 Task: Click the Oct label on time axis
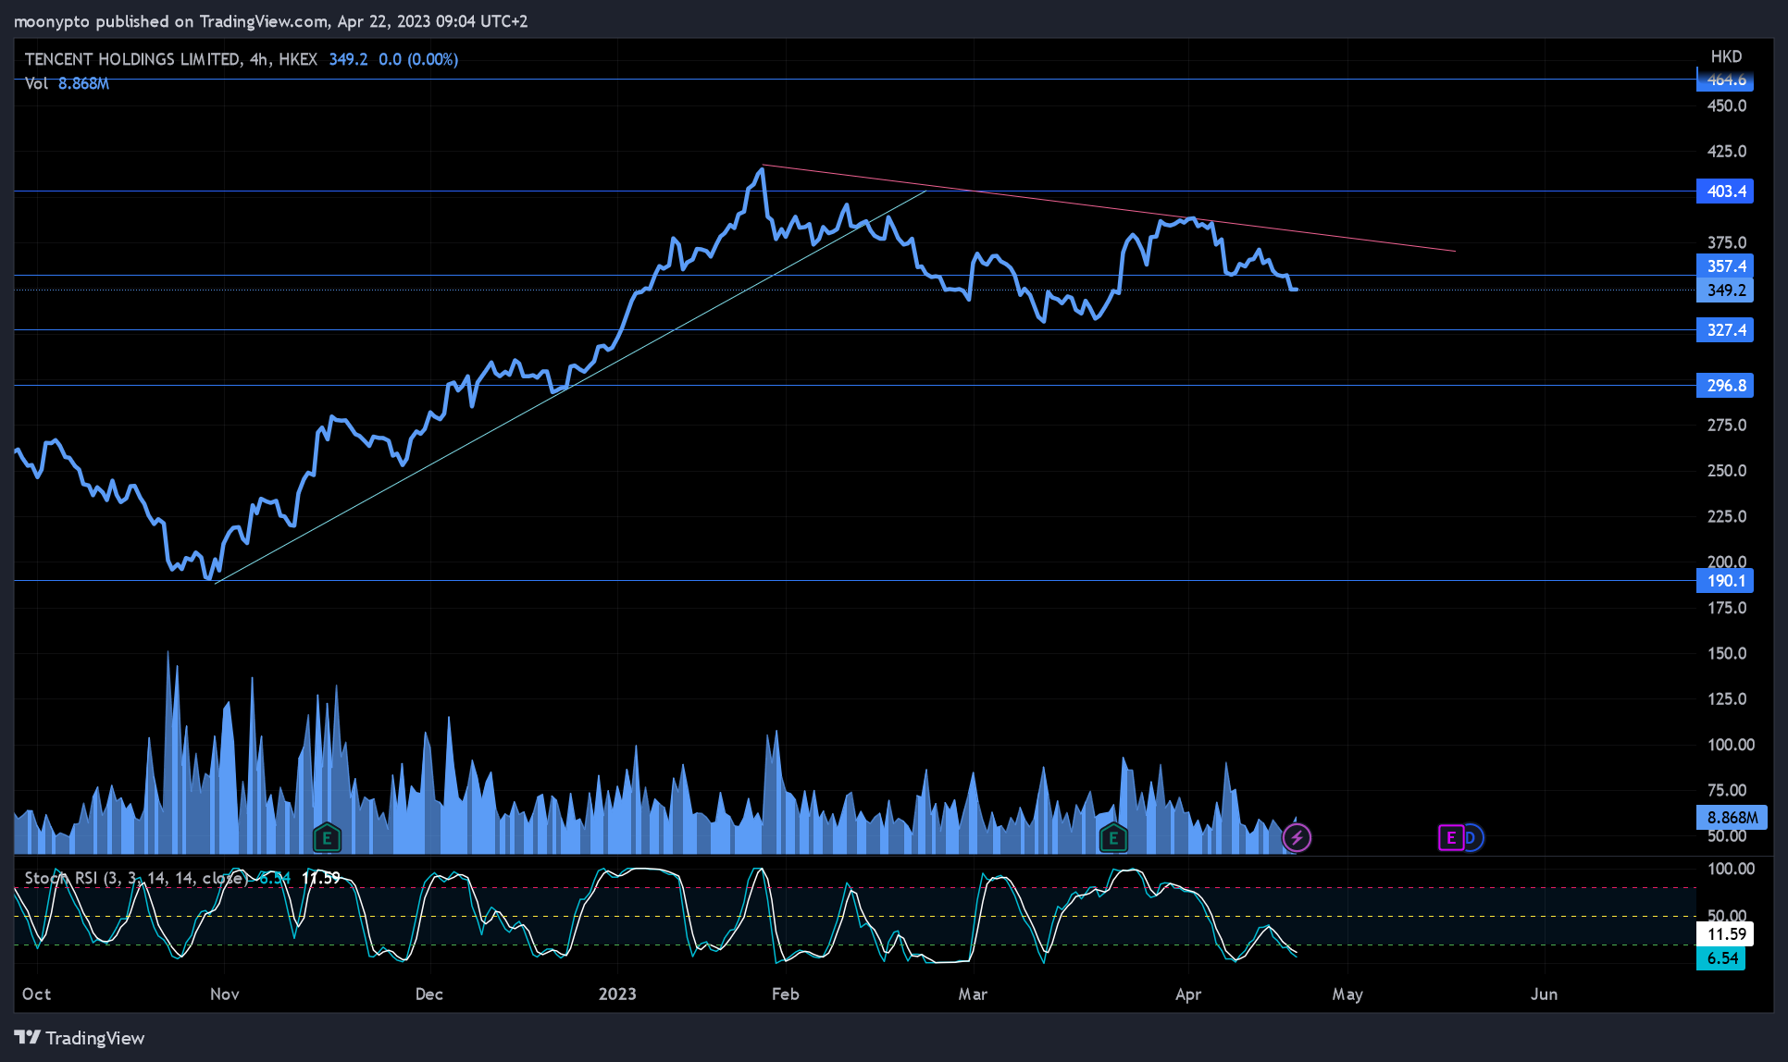(36, 994)
